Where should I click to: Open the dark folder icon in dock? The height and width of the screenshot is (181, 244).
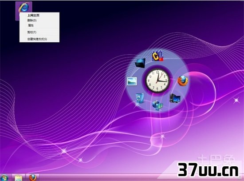click(x=140, y=63)
